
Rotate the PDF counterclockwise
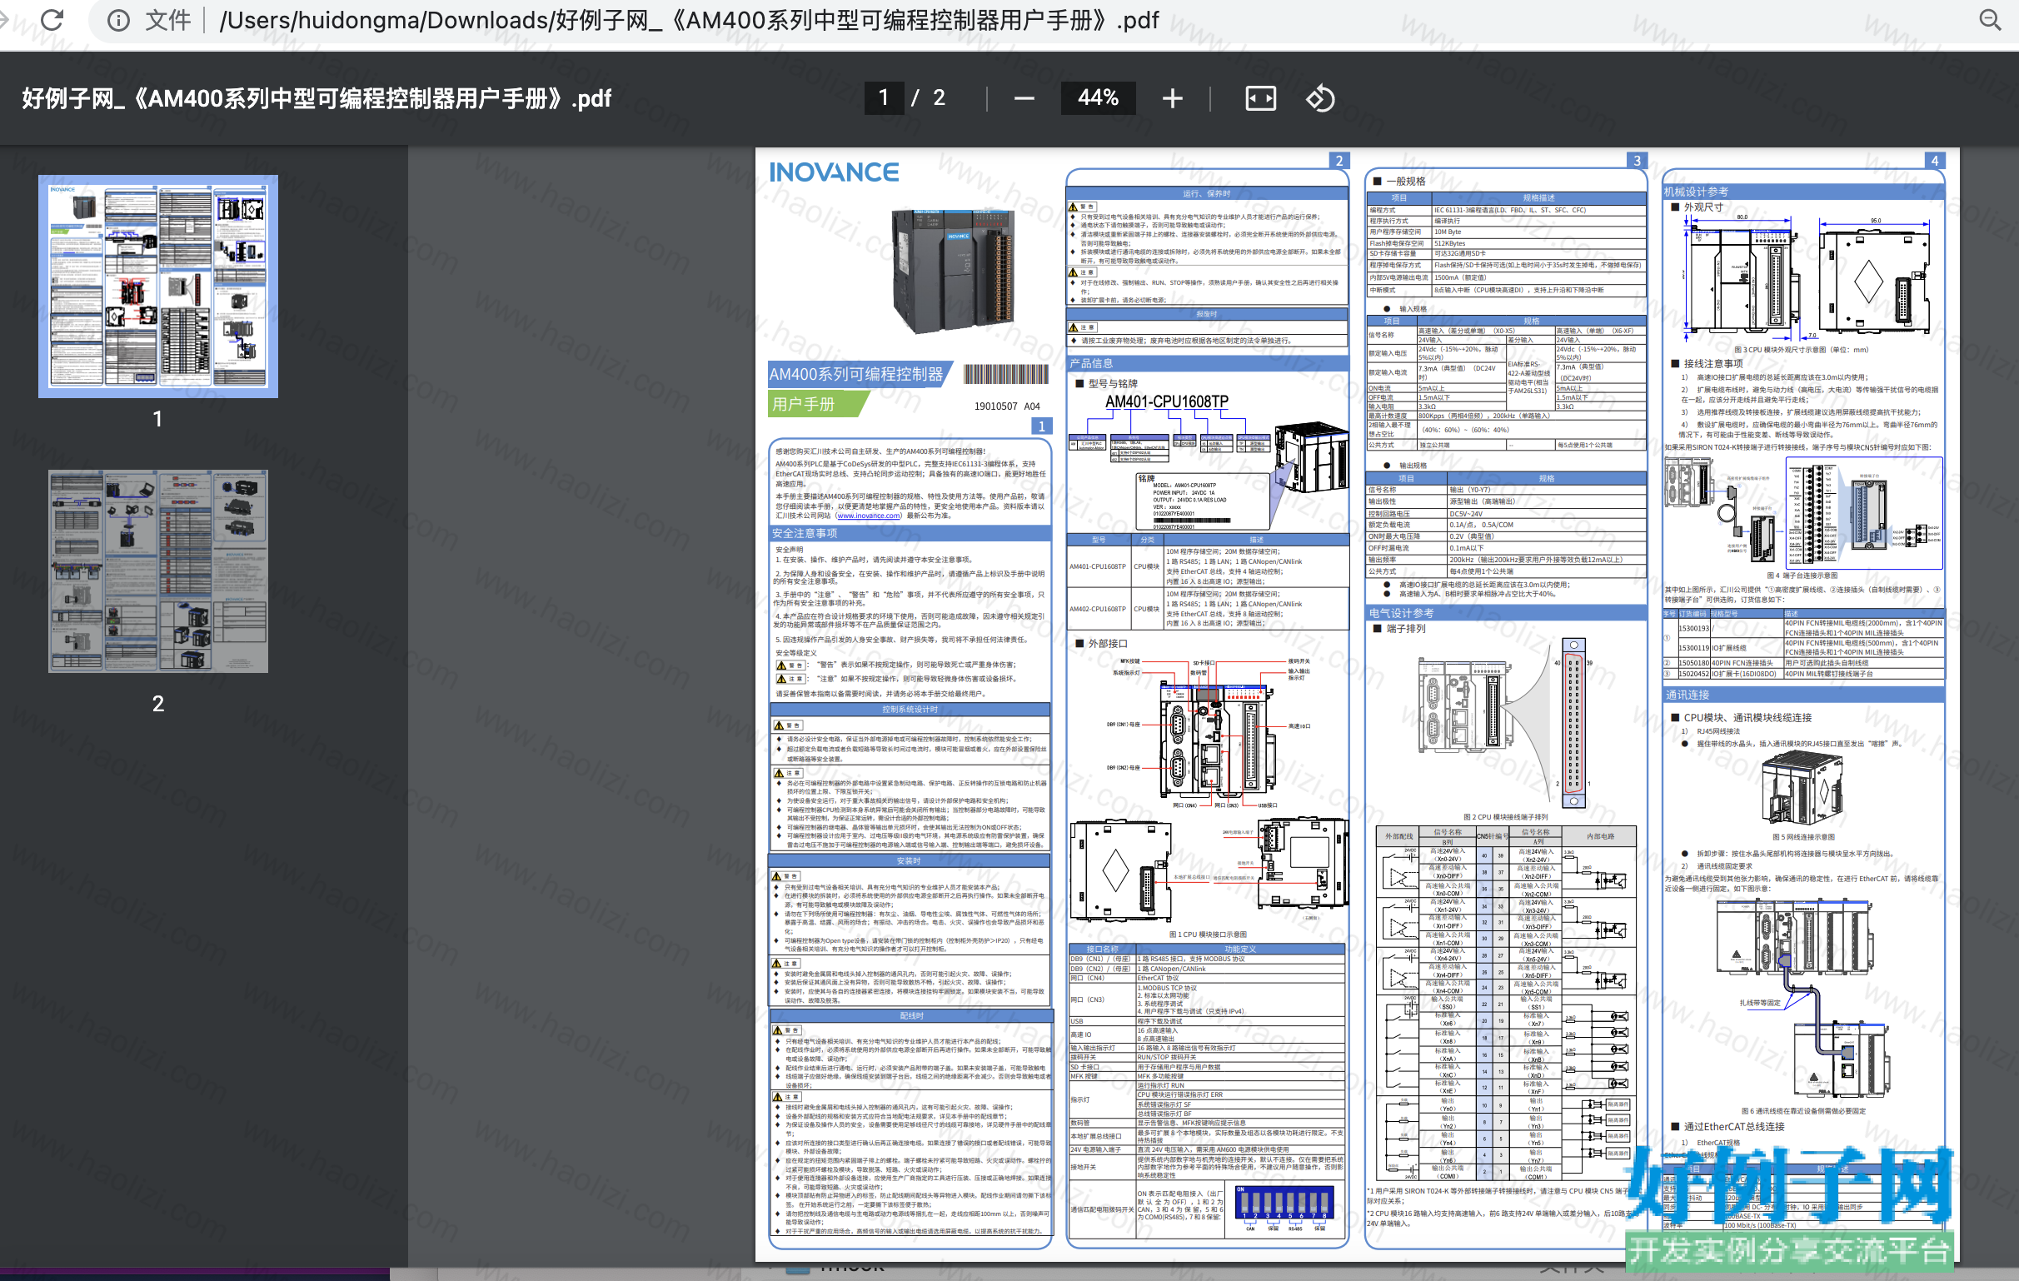pyautogui.click(x=1319, y=99)
